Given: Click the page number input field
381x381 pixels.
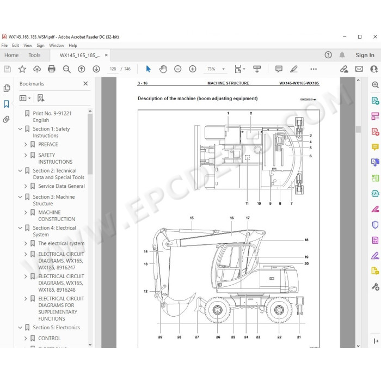Looking at the screenshot, I should (113, 69).
